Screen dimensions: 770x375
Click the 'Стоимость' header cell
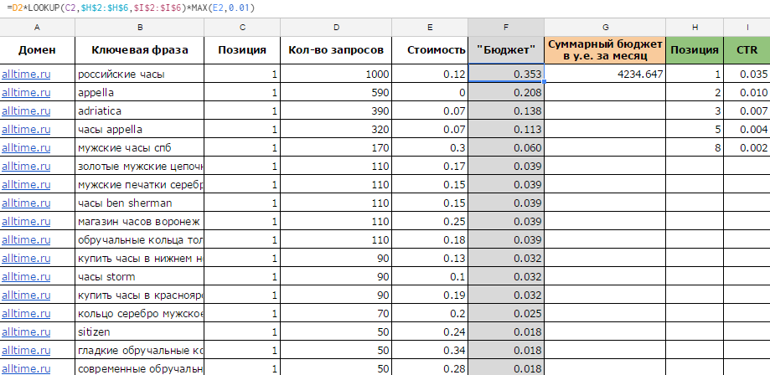point(430,50)
